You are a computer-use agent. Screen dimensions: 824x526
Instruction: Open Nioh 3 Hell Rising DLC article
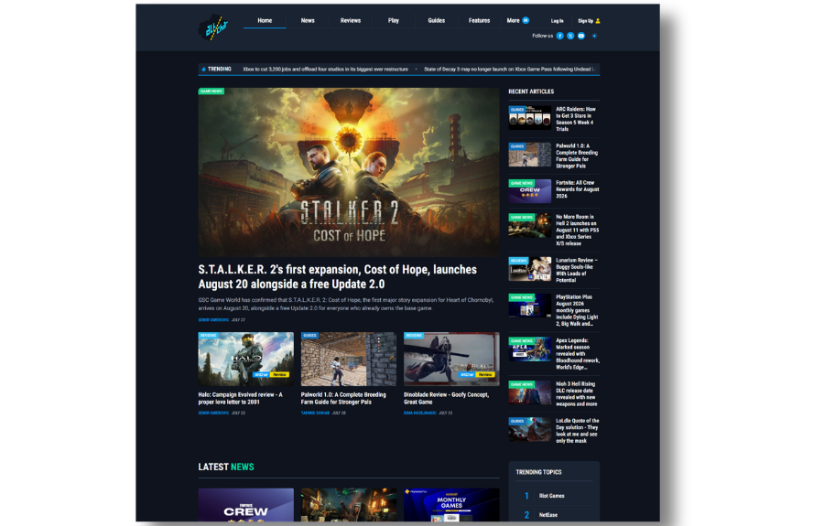pos(577,393)
